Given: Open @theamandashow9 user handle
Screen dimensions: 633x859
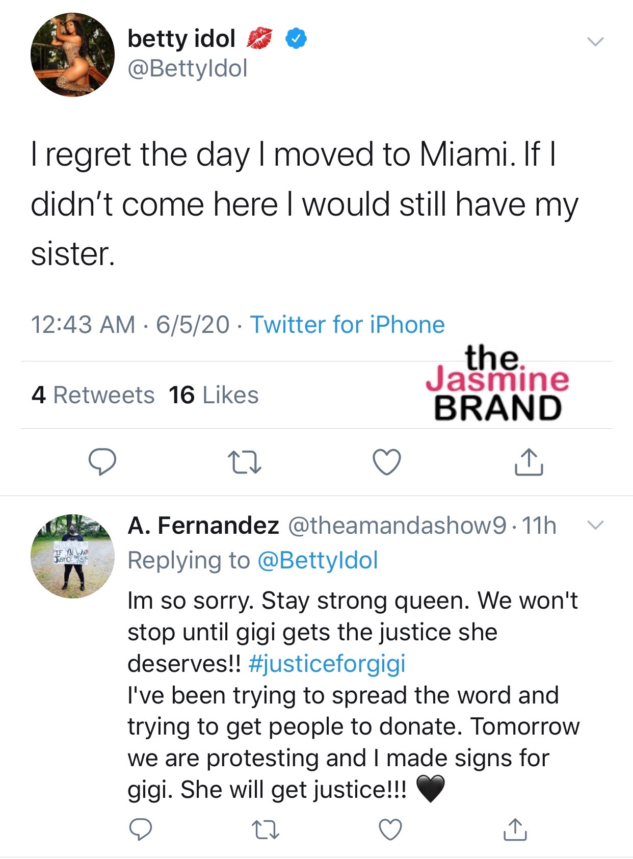Looking at the screenshot, I should (x=398, y=526).
